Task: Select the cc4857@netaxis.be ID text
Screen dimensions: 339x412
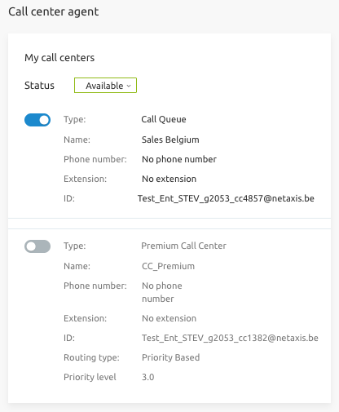Action: [226, 198]
